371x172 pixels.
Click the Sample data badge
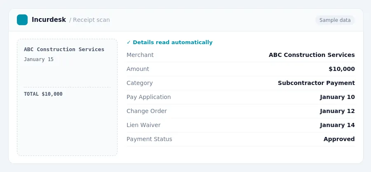click(x=335, y=20)
